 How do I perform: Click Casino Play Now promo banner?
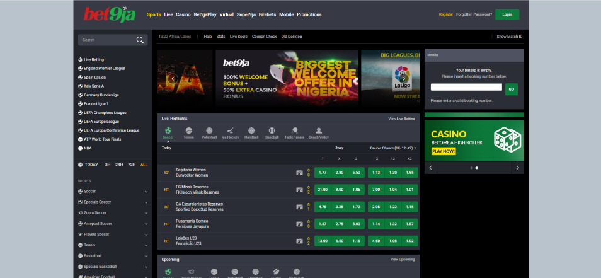474,141
